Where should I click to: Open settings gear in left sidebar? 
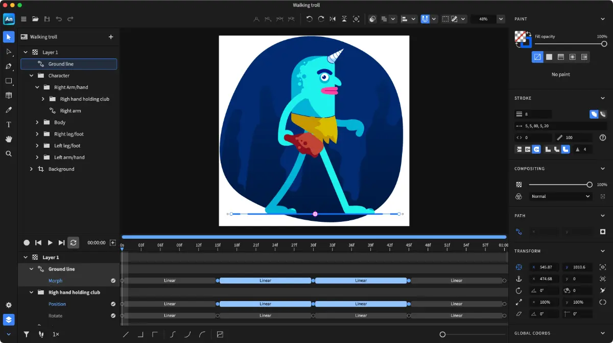coord(9,305)
